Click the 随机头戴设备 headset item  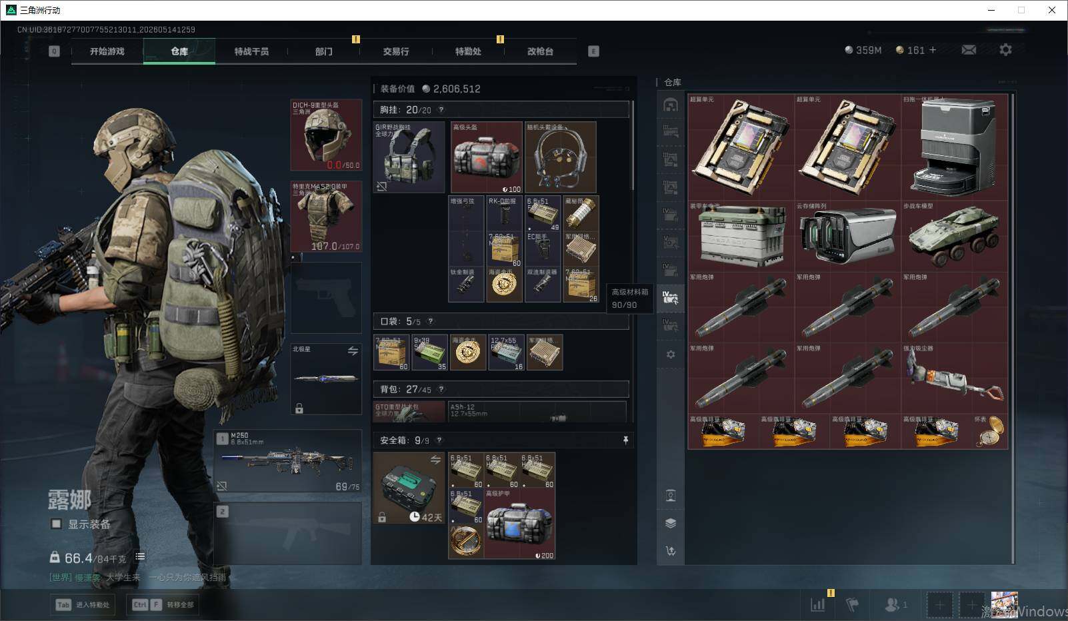pos(561,157)
